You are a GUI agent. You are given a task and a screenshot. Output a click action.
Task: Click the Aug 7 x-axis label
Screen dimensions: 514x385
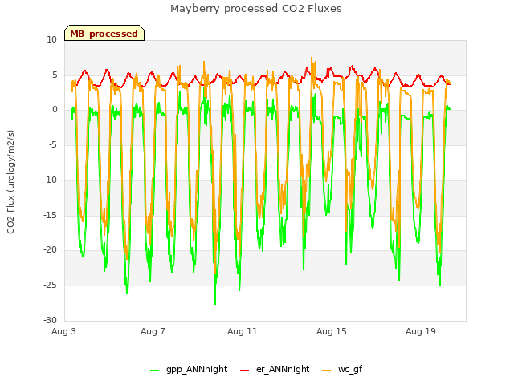(153, 331)
